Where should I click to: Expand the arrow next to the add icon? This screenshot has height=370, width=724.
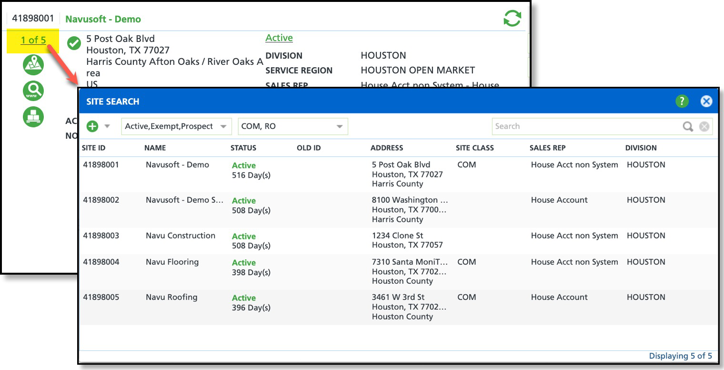click(x=107, y=126)
